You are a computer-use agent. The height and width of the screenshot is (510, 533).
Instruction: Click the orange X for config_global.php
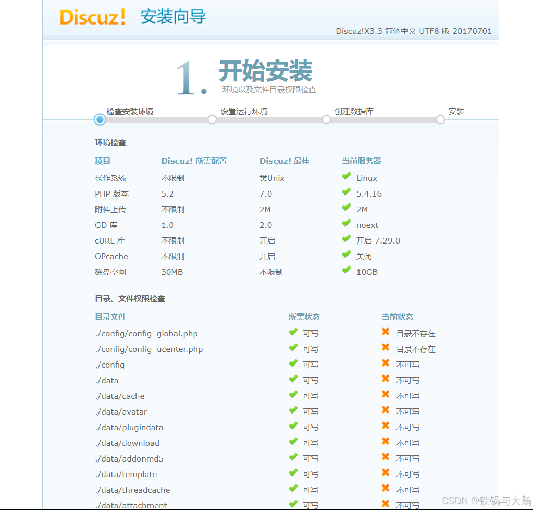click(386, 331)
